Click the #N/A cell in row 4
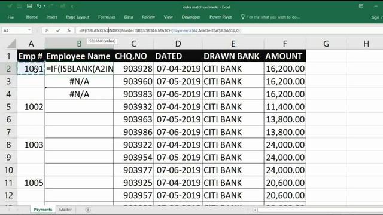This screenshot has height=215, width=383. (x=80, y=94)
